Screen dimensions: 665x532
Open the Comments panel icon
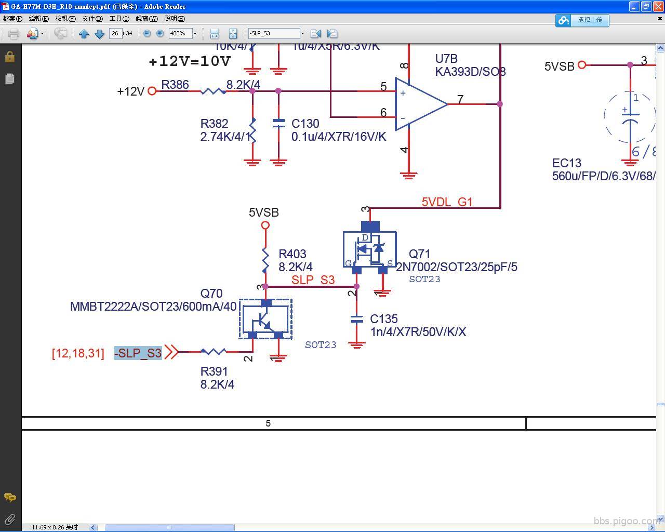click(10, 497)
